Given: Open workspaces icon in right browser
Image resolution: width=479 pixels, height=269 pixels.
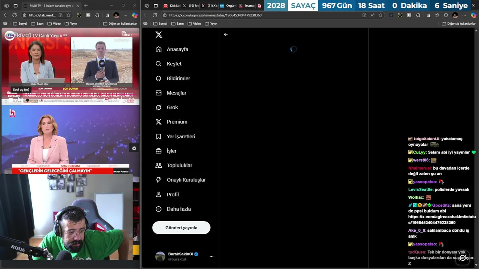Looking at the screenshot, I should tap(147, 6).
